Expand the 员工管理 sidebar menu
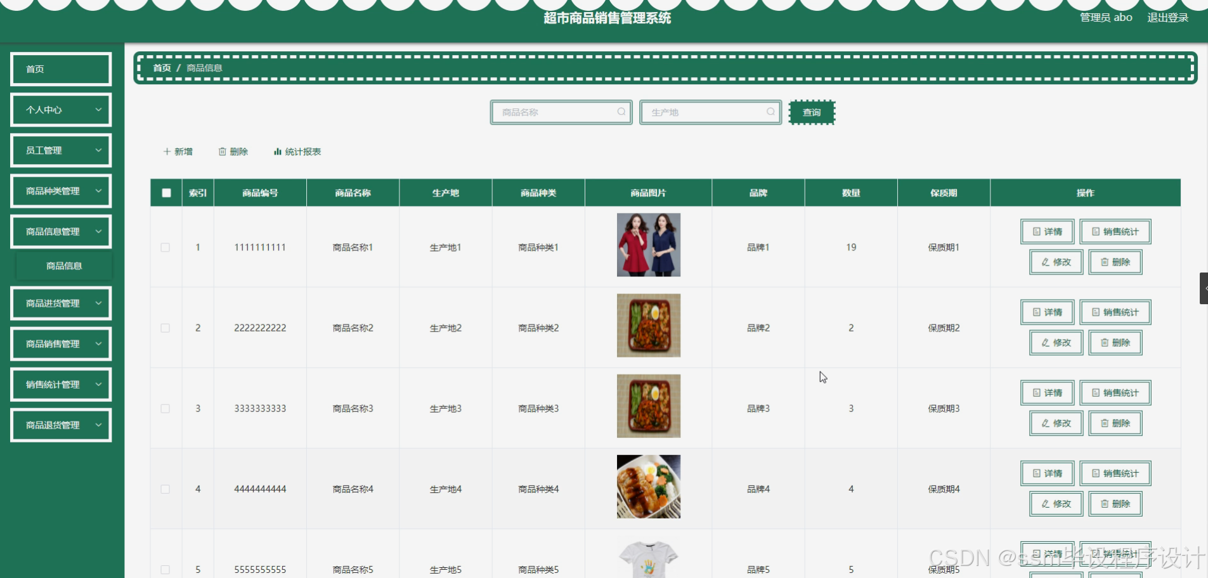 tap(61, 150)
